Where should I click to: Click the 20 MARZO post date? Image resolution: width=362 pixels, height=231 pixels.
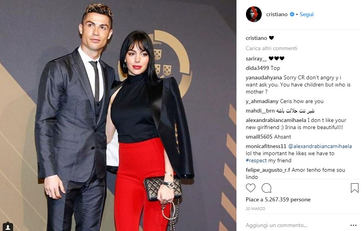(255, 208)
